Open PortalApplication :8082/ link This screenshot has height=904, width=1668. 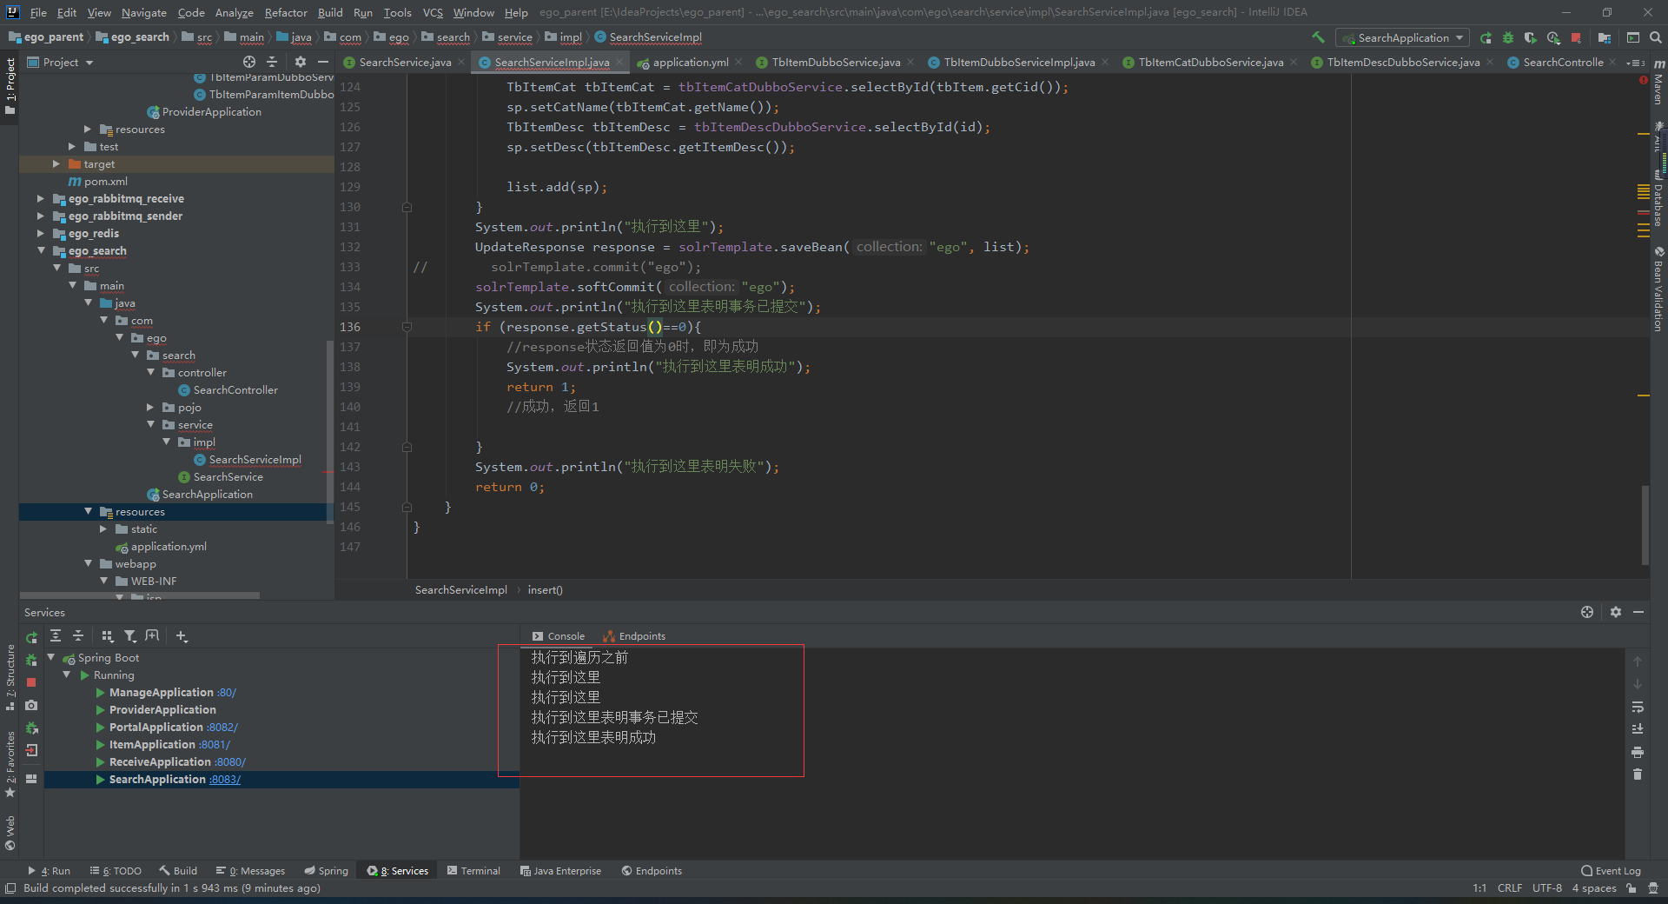(222, 728)
